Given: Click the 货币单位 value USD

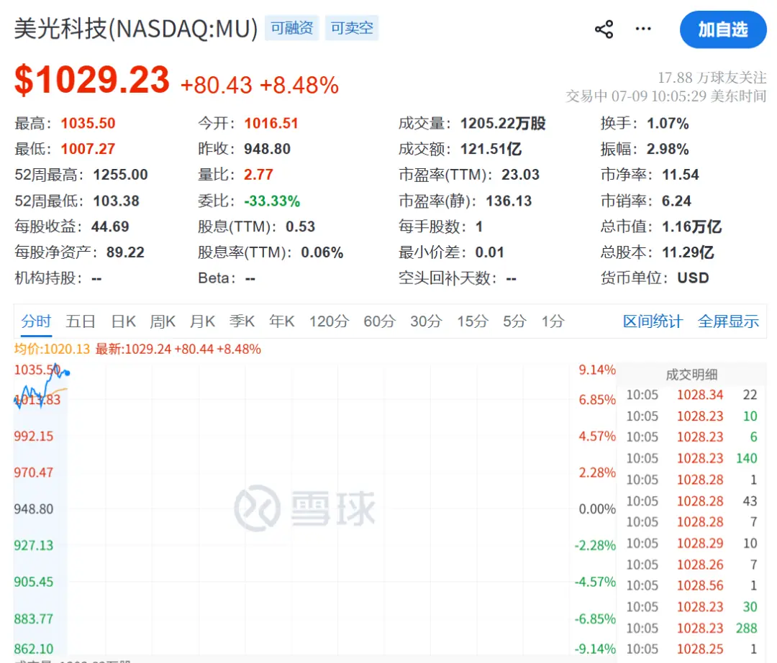Looking at the screenshot, I should pyautogui.click(x=694, y=278).
